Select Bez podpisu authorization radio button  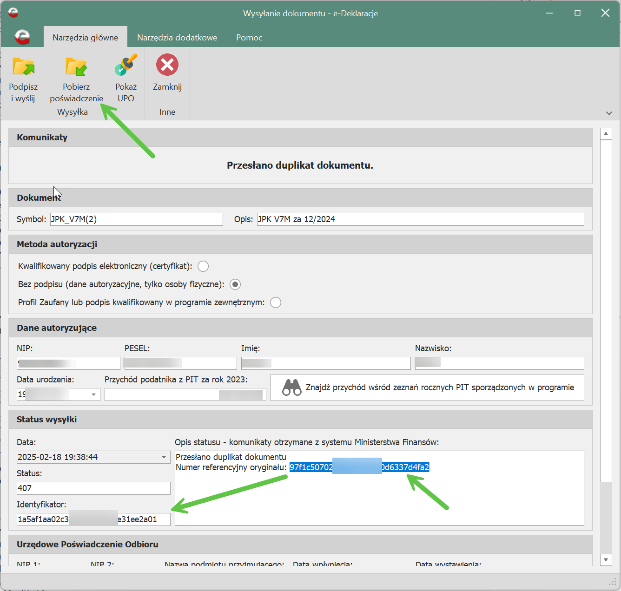pyautogui.click(x=235, y=284)
